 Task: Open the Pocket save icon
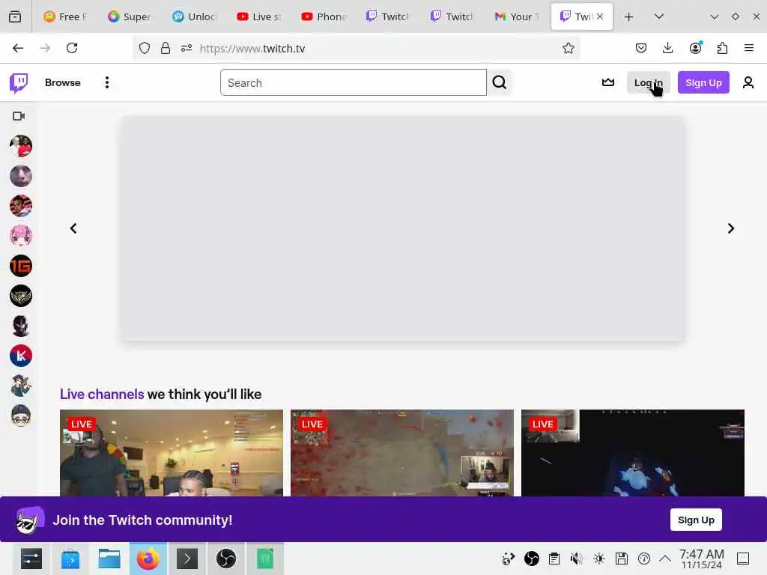pyautogui.click(x=641, y=48)
